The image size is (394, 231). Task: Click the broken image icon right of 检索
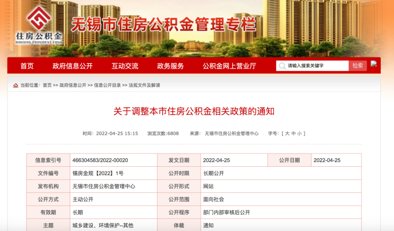(374, 64)
